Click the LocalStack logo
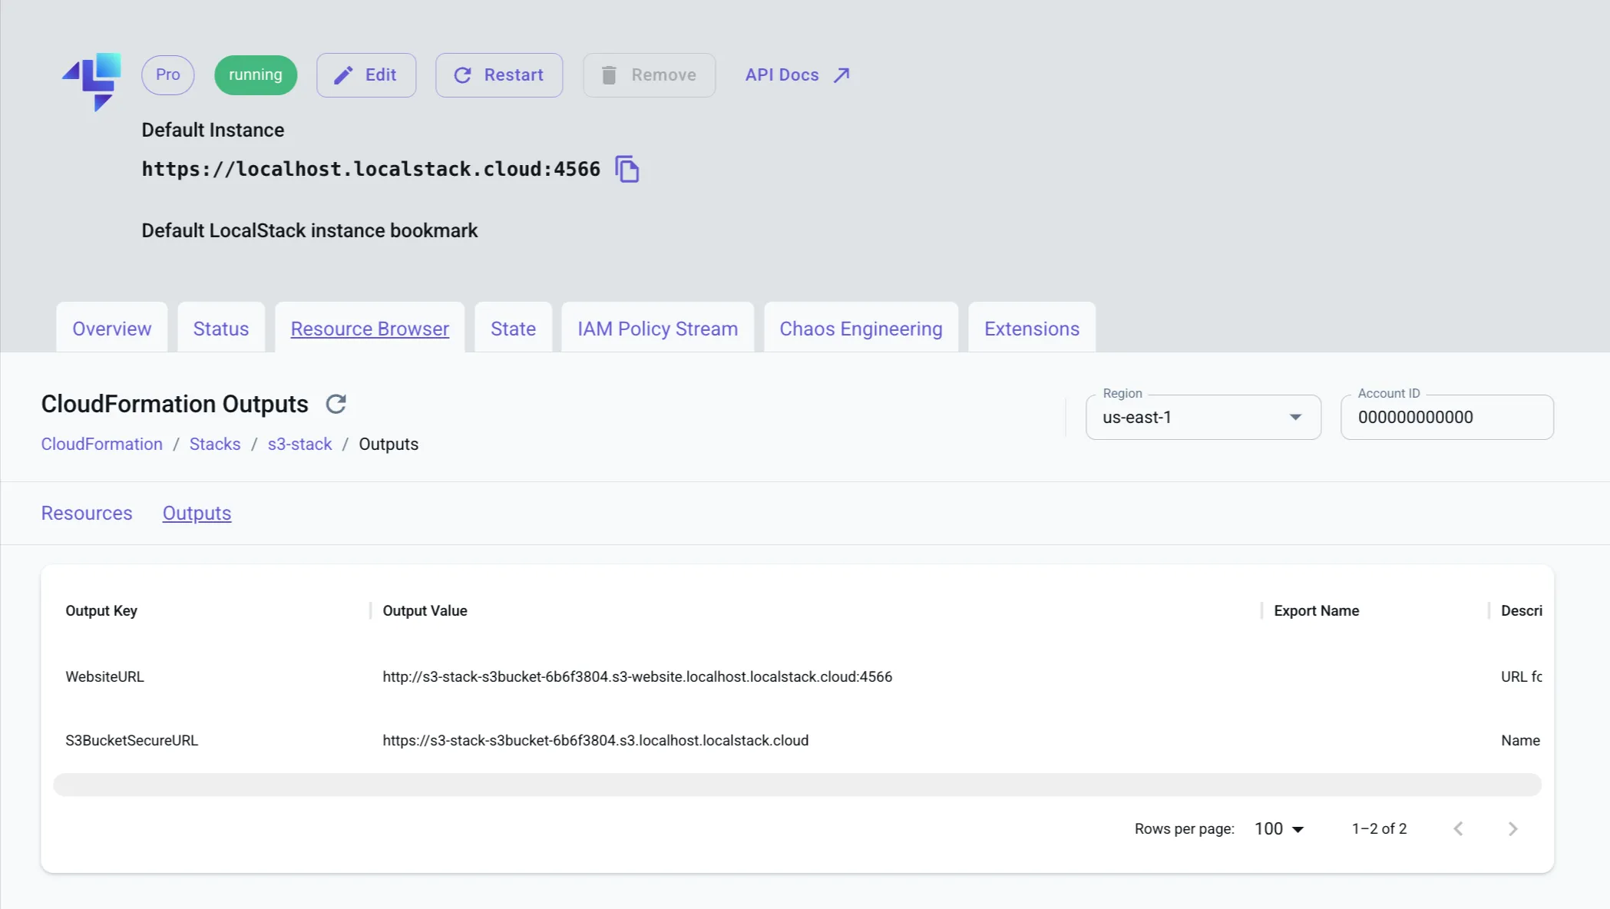The image size is (1610, 909). coord(91,81)
